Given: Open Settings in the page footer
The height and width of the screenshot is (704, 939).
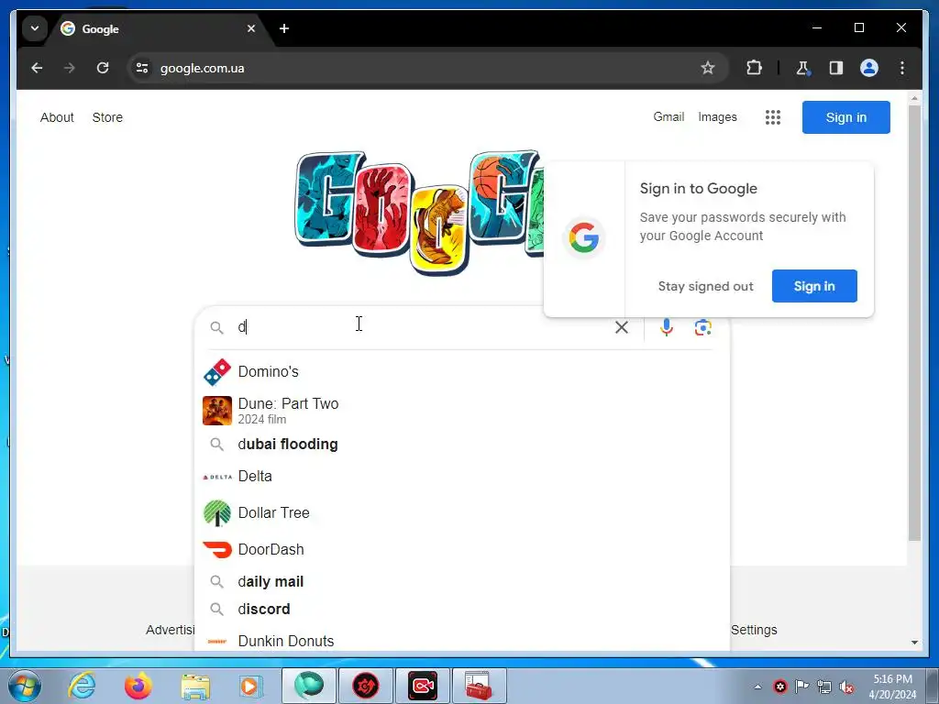Looking at the screenshot, I should click(x=754, y=630).
